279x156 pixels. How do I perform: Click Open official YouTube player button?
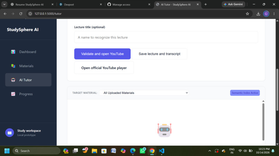(104, 68)
